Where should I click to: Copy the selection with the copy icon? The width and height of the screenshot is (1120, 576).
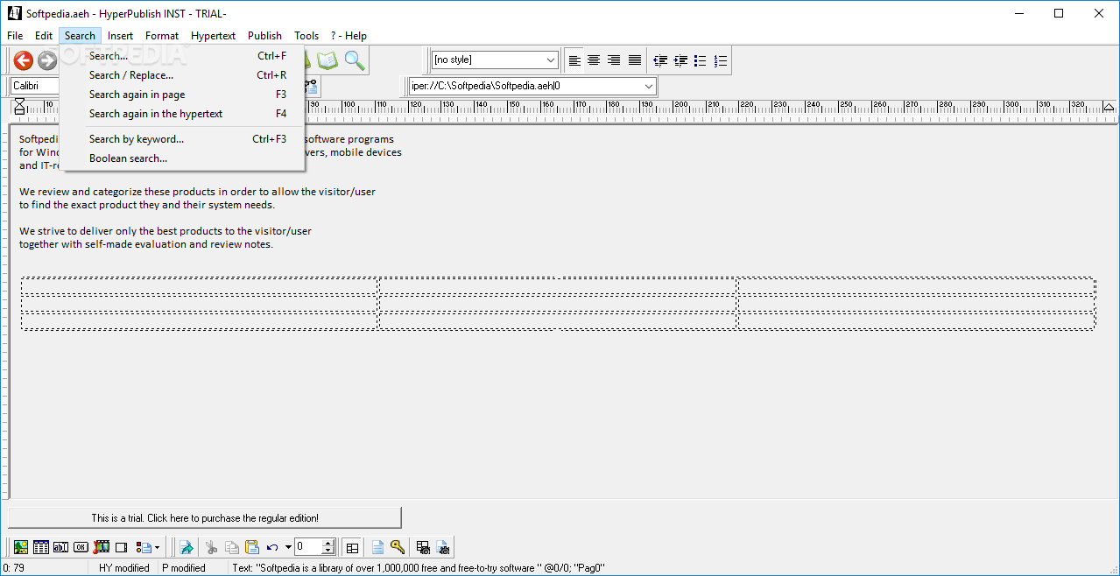point(232,547)
